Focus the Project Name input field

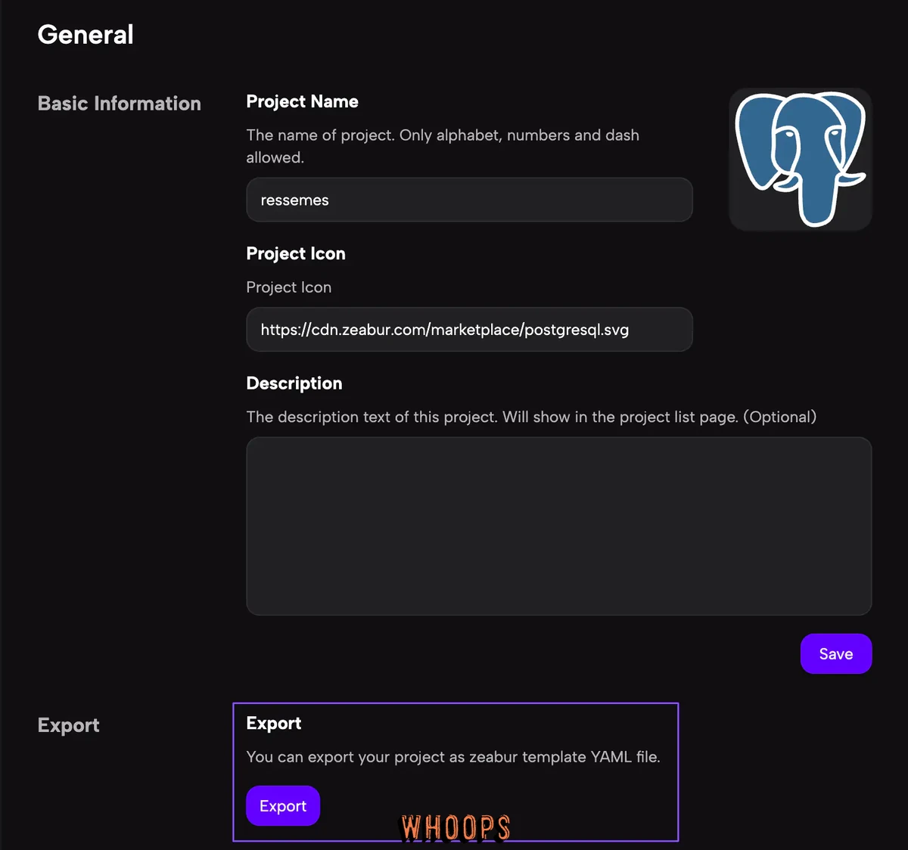(469, 200)
